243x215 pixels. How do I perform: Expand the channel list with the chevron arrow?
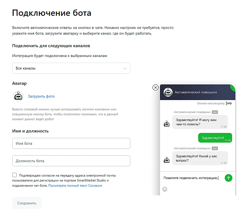[x=125, y=68]
